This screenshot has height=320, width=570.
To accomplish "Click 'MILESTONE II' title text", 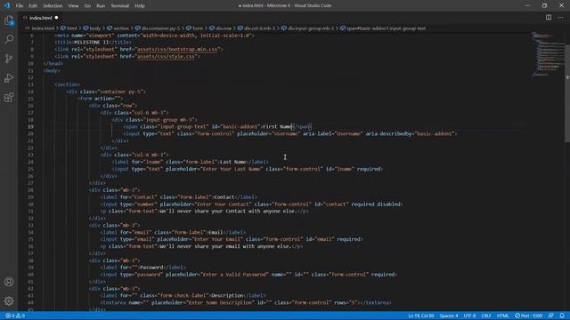I will pyautogui.click(x=91, y=43).
